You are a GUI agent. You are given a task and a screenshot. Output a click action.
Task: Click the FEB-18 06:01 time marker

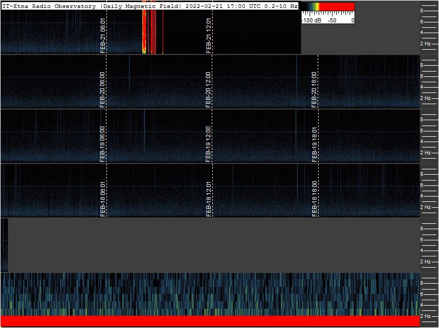[103, 199]
